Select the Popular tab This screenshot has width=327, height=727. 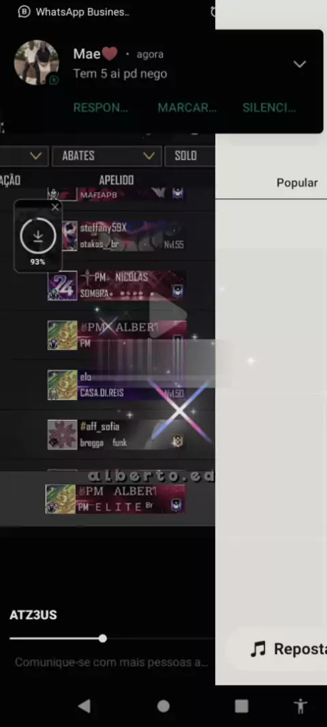pyautogui.click(x=297, y=183)
